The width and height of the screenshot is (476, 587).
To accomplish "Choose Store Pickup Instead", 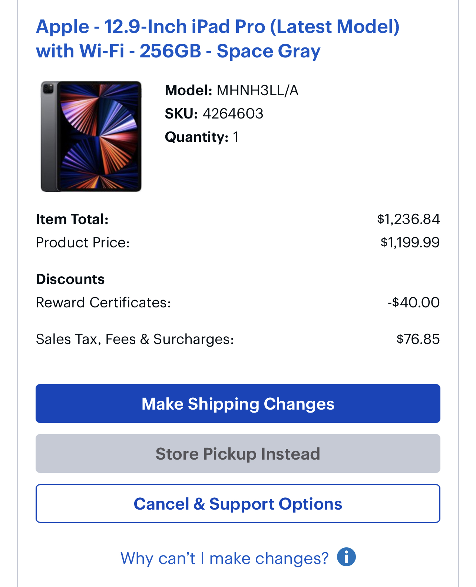I will (x=238, y=454).
